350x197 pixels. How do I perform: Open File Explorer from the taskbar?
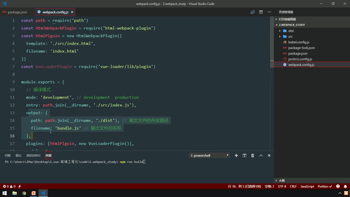[14, 193]
